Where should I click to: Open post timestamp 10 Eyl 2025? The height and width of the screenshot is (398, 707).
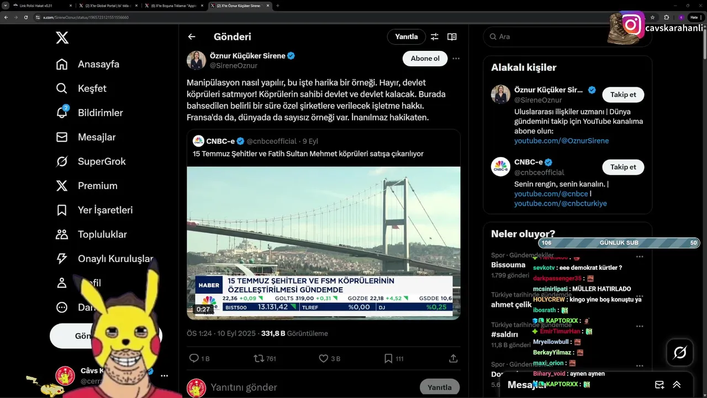point(221,333)
